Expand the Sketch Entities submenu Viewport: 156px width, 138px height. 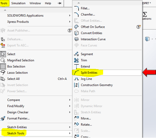(36, 127)
